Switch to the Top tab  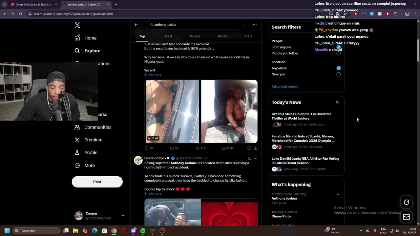click(142, 36)
